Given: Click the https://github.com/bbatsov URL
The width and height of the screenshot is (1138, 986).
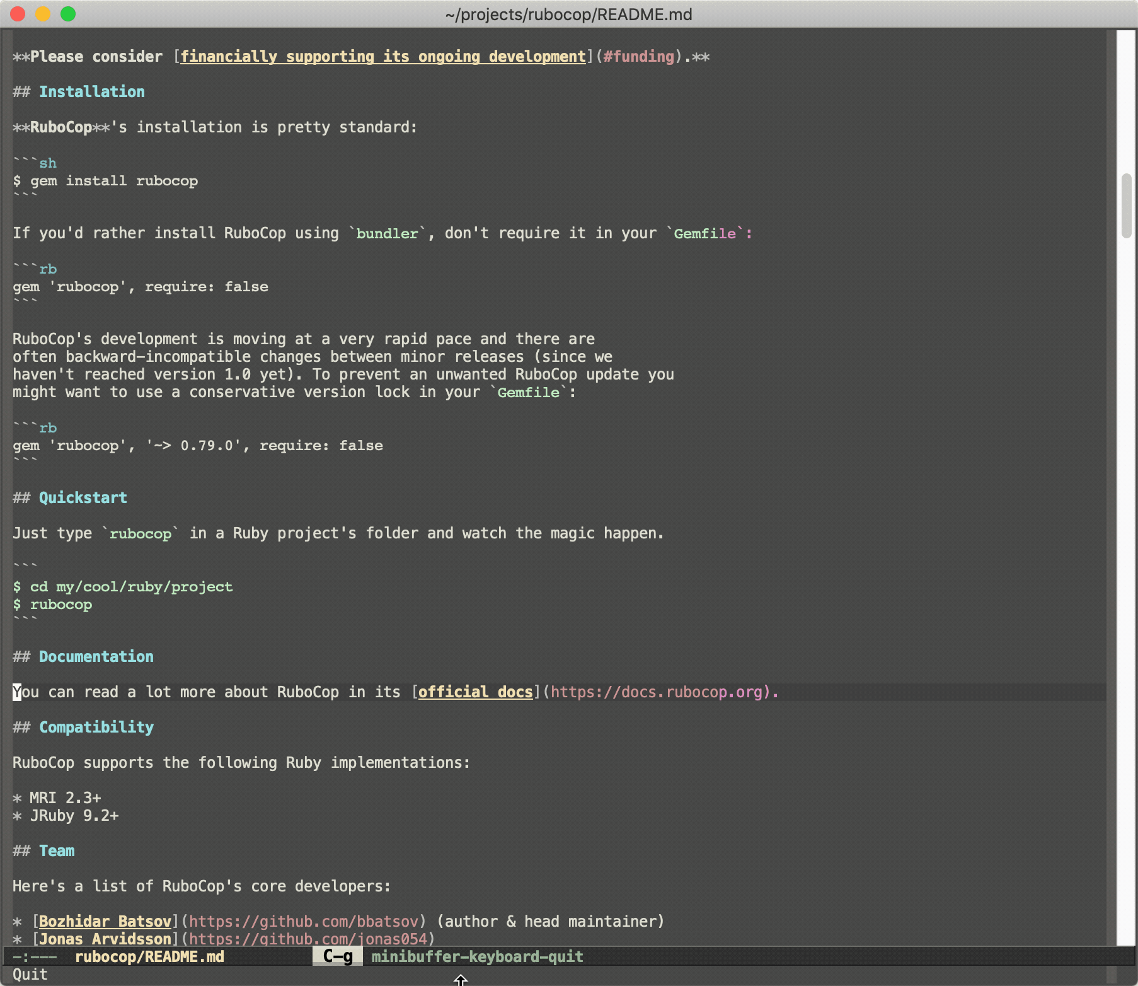Looking at the screenshot, I should click(x=304, y=922).
